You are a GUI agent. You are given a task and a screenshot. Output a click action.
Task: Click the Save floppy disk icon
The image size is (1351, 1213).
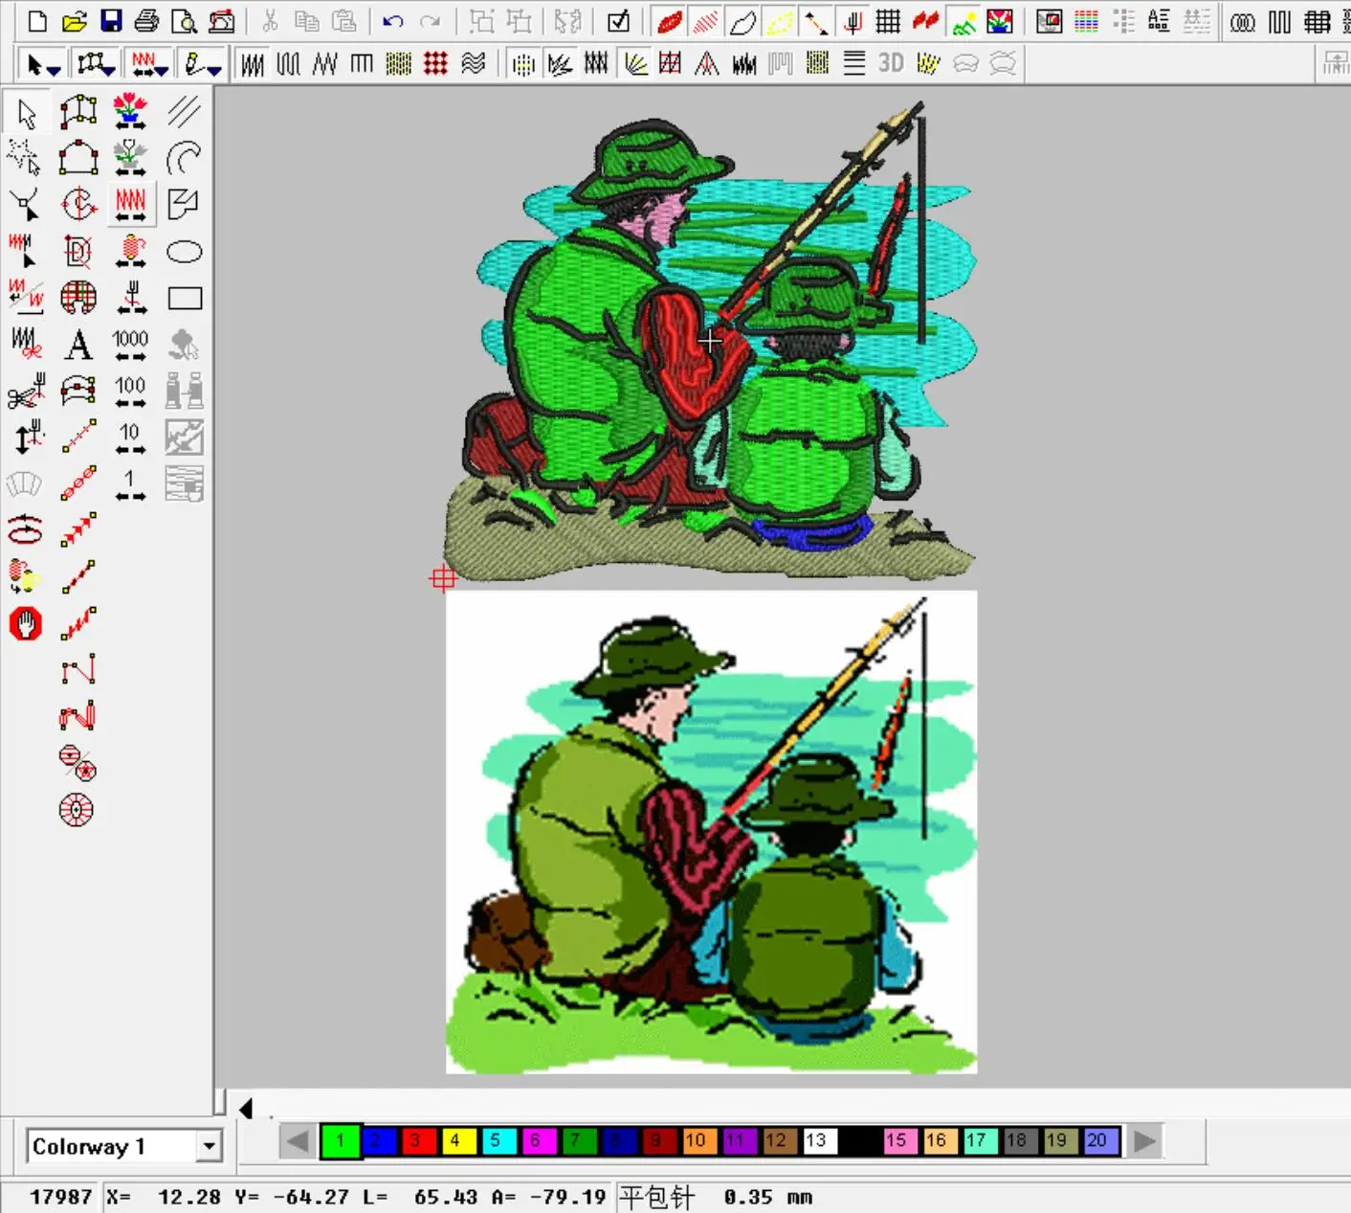[x=111, y=21]
